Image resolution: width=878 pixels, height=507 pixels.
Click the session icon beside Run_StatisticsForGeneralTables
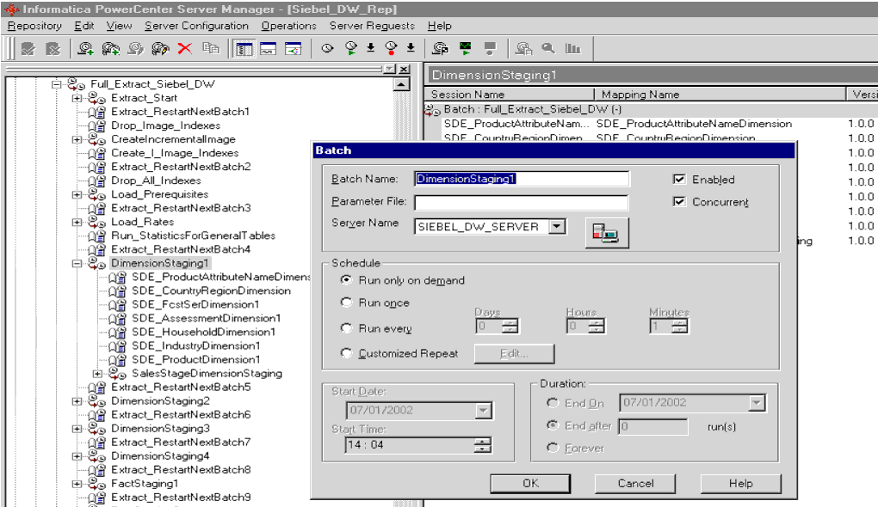point(97,236)
